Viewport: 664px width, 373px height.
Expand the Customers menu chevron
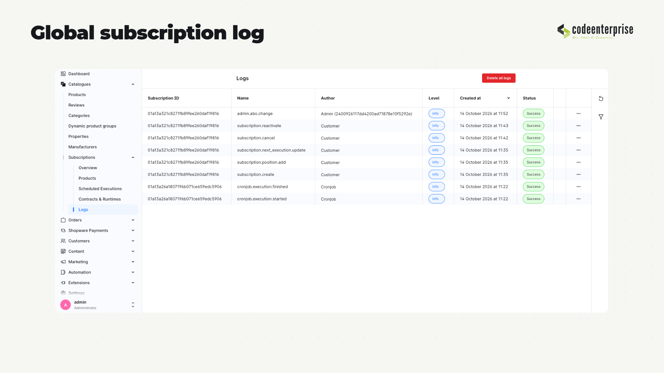133,241
